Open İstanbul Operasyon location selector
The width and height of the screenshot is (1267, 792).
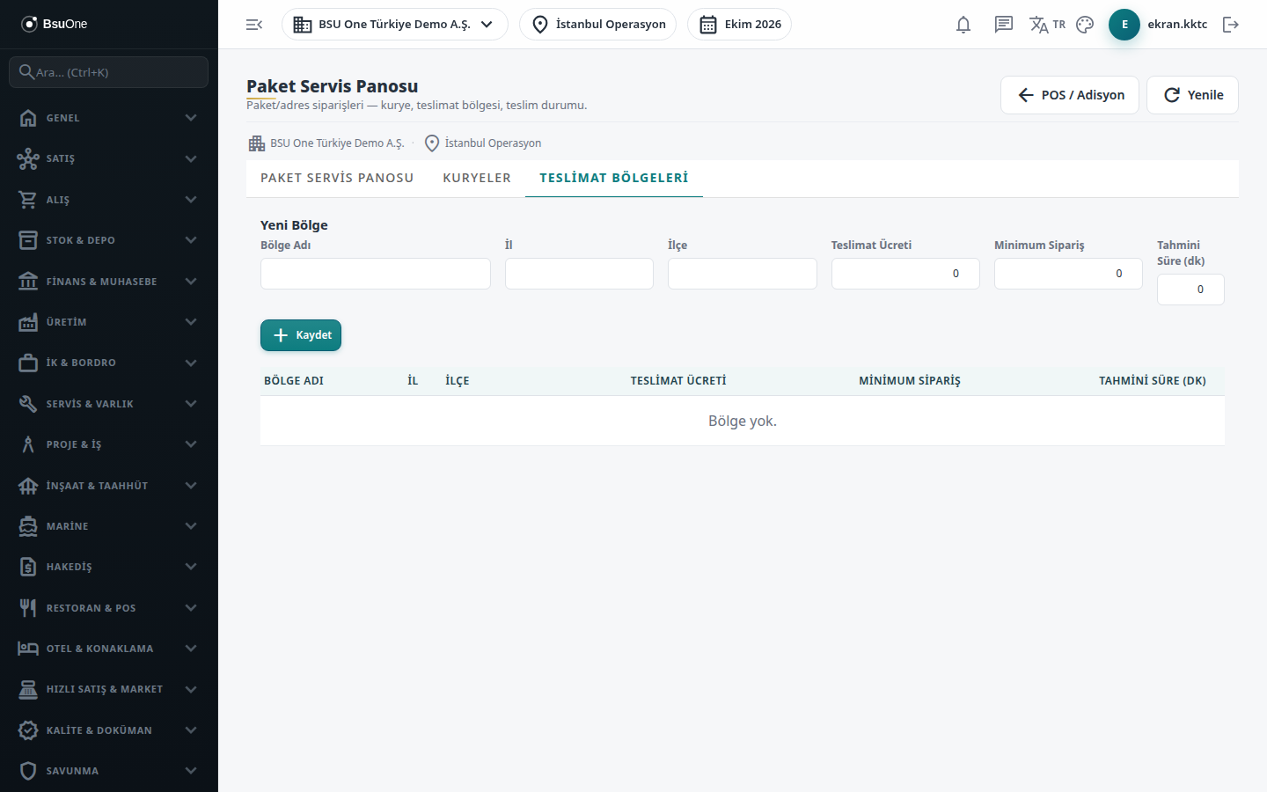(x=598, y=25)
